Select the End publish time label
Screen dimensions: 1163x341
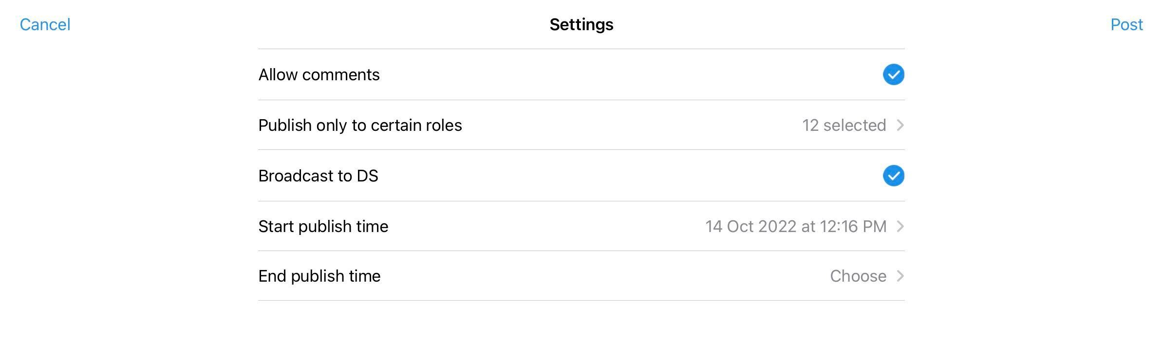[x=319, y=276]
